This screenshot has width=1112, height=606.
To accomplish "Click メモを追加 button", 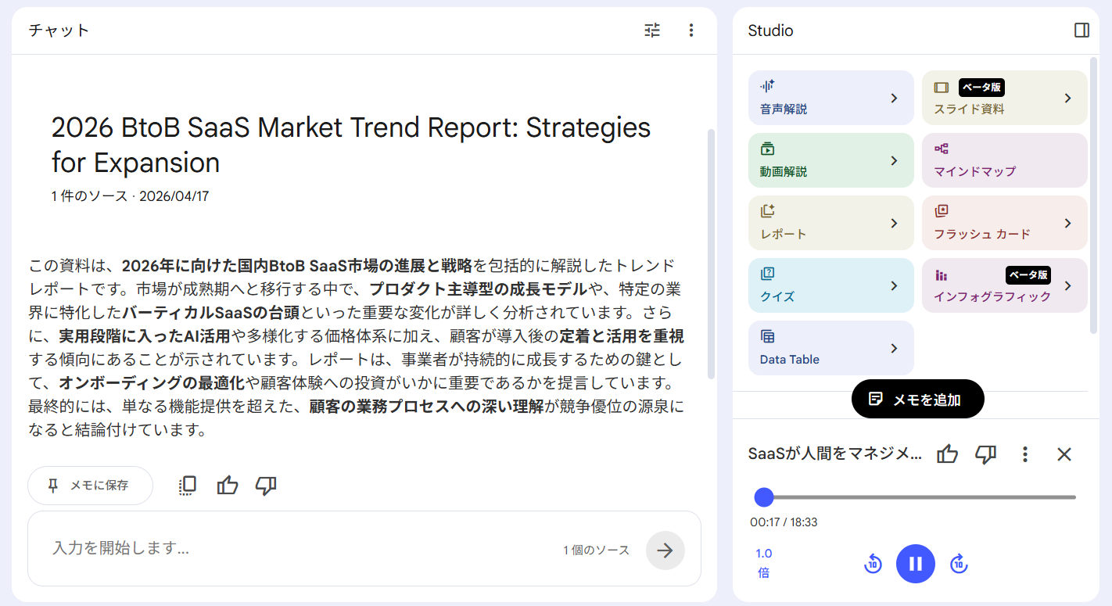I will (x=917, y=400).
